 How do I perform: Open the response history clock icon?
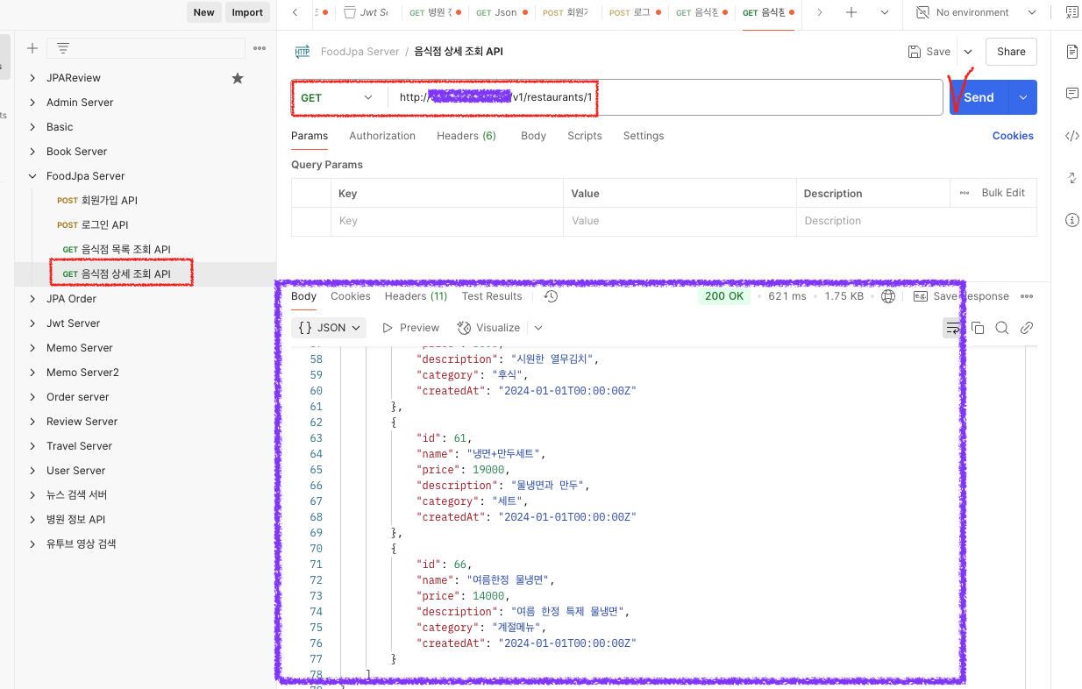551,296
